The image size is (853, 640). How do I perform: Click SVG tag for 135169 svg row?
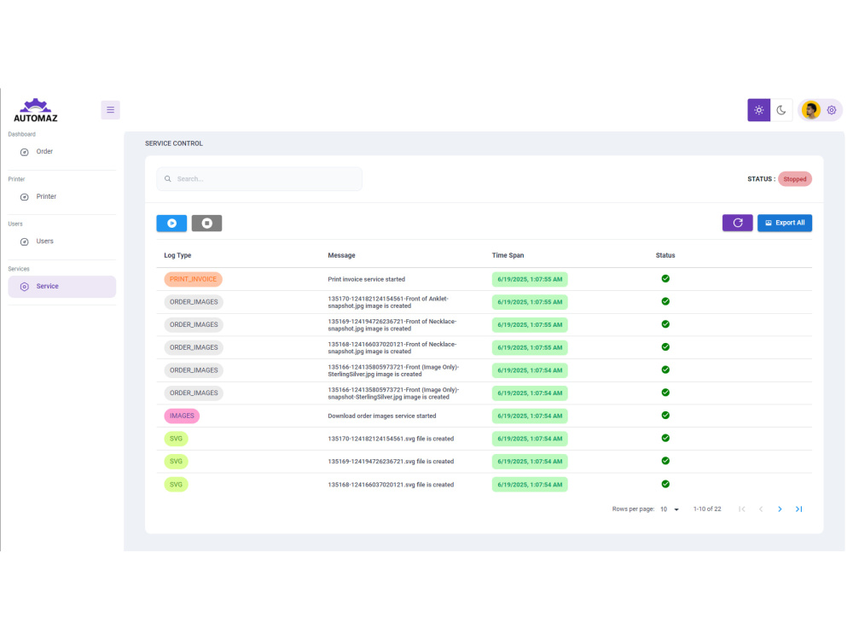click(177, 462)
